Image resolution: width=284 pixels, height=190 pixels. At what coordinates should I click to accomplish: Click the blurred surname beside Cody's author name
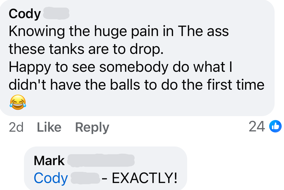click(x=56, y=13)
